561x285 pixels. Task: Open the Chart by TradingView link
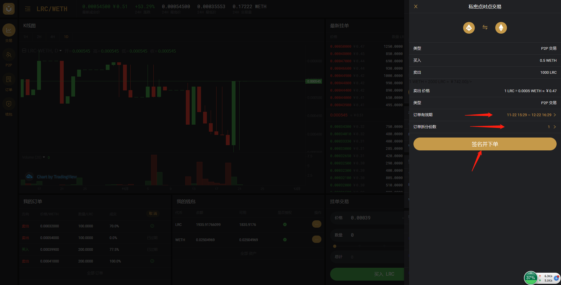57,177
